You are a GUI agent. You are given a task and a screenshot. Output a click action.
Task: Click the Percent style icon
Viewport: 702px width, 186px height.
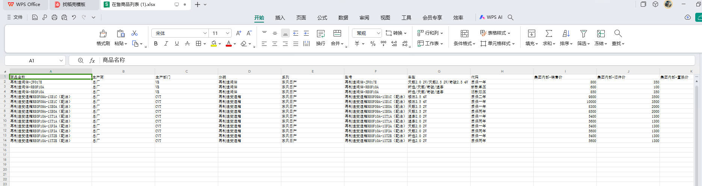click(373, 44)
